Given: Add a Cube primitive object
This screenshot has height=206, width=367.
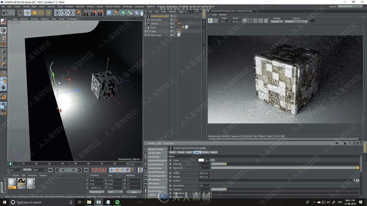Looking at the screenshot, I should pyautogui.click(x=109, y=13).
